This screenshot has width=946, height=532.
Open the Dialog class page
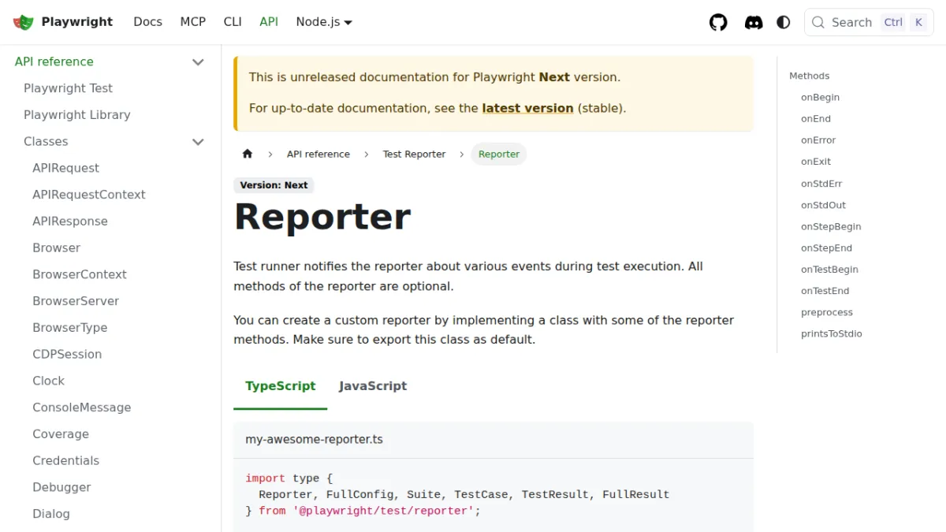tap(51, 515)
